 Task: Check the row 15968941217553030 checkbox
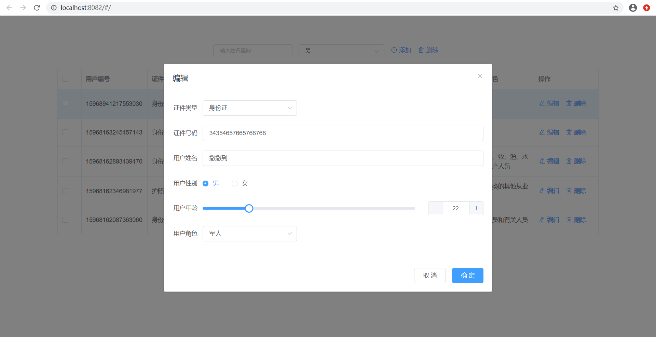[x=65, y=103]
